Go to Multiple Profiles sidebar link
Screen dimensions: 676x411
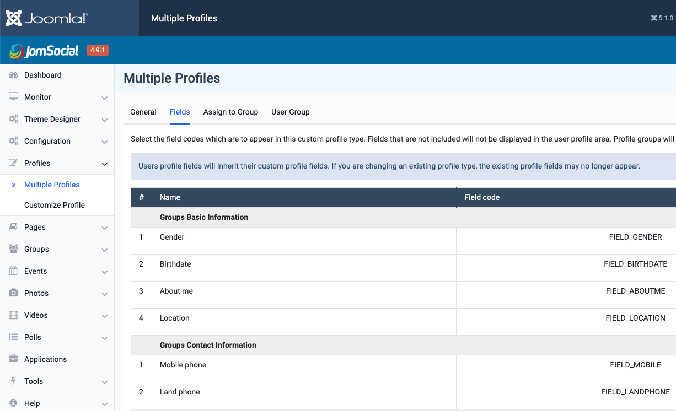coord(52,185)
